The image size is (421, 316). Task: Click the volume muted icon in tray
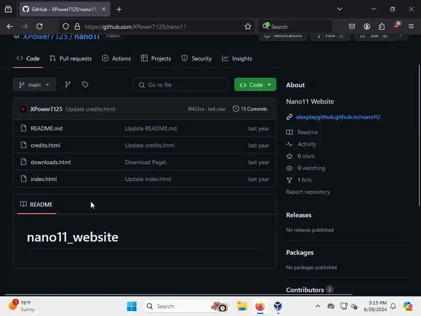(x=354, y=306)
